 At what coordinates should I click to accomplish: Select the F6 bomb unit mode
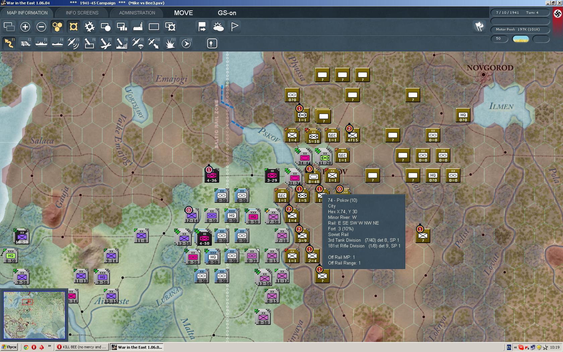(x=89, y=43)
